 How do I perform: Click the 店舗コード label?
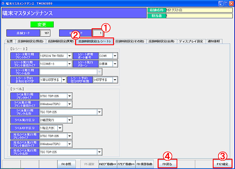pos(23,33)
